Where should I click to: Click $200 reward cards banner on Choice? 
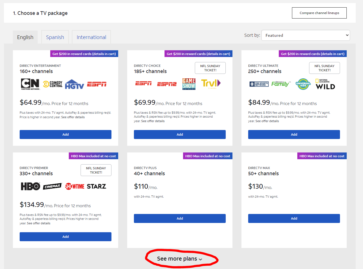(x=198, y=54)
